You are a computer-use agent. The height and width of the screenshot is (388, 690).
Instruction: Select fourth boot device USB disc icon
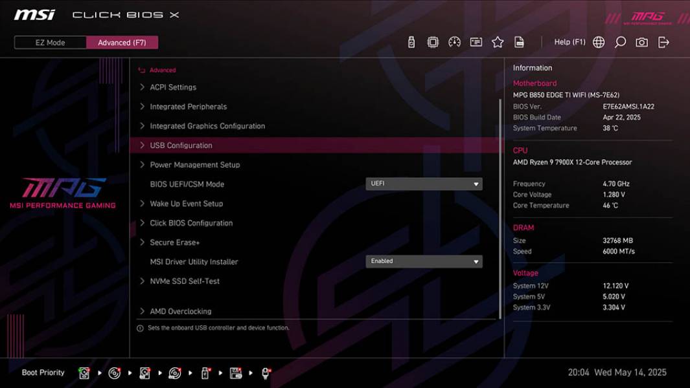(x=175, y=373)
